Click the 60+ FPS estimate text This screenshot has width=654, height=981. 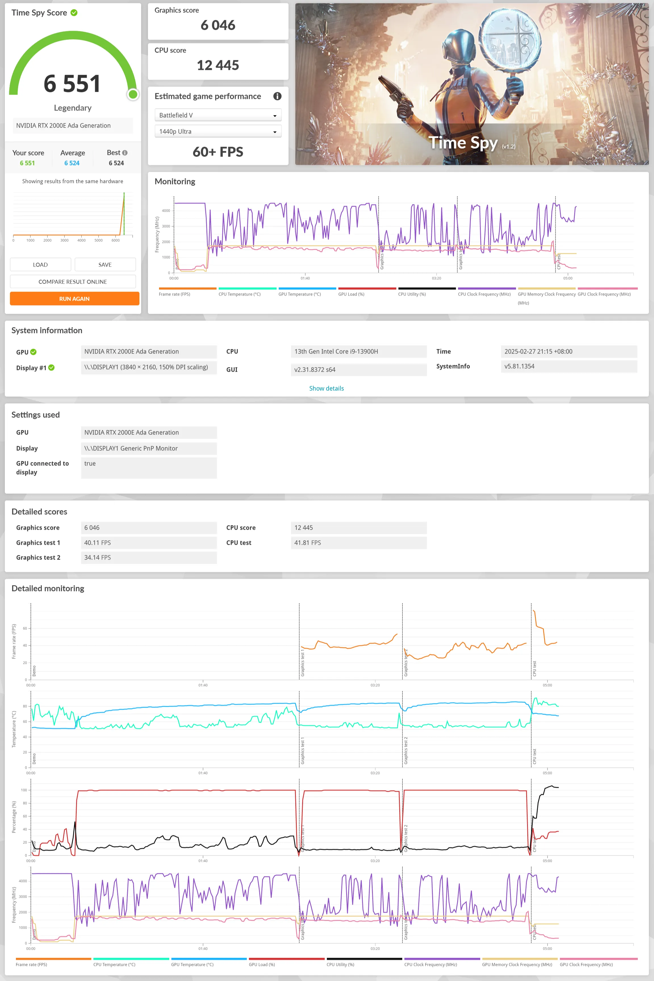(218, 152)
